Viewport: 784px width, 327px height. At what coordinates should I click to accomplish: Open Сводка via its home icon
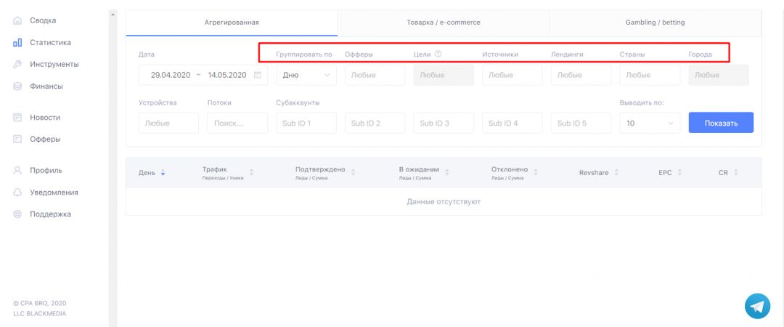(x=17, y=20)
